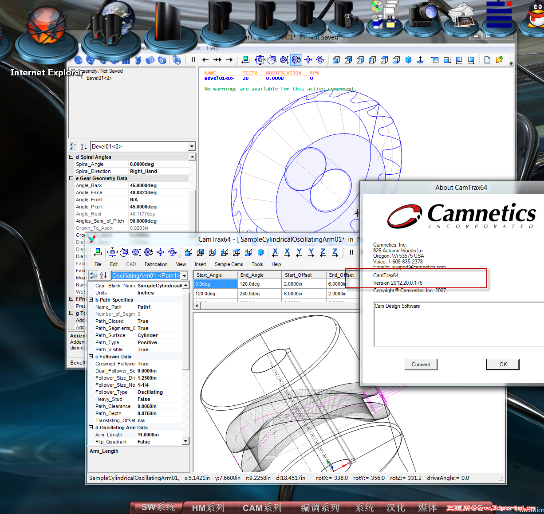The image size is (544, 514).
Task: Collapse the 'c Follower Data' category
Action: click(x=91, y=357)
